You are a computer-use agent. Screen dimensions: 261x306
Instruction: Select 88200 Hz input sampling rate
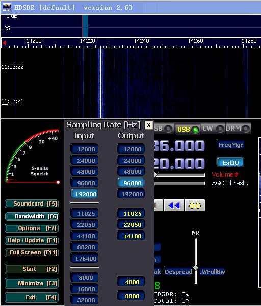(x=84, y=247)
